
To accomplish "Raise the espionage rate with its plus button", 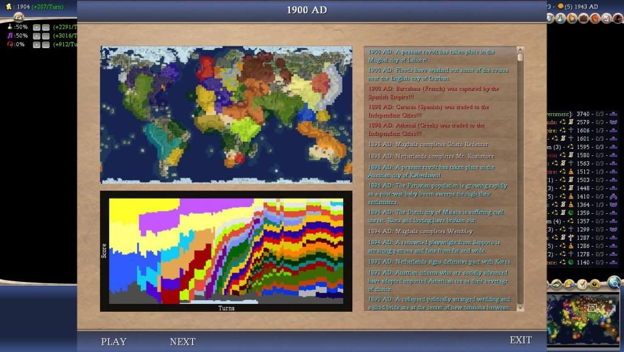I will [x=37, y=45].
